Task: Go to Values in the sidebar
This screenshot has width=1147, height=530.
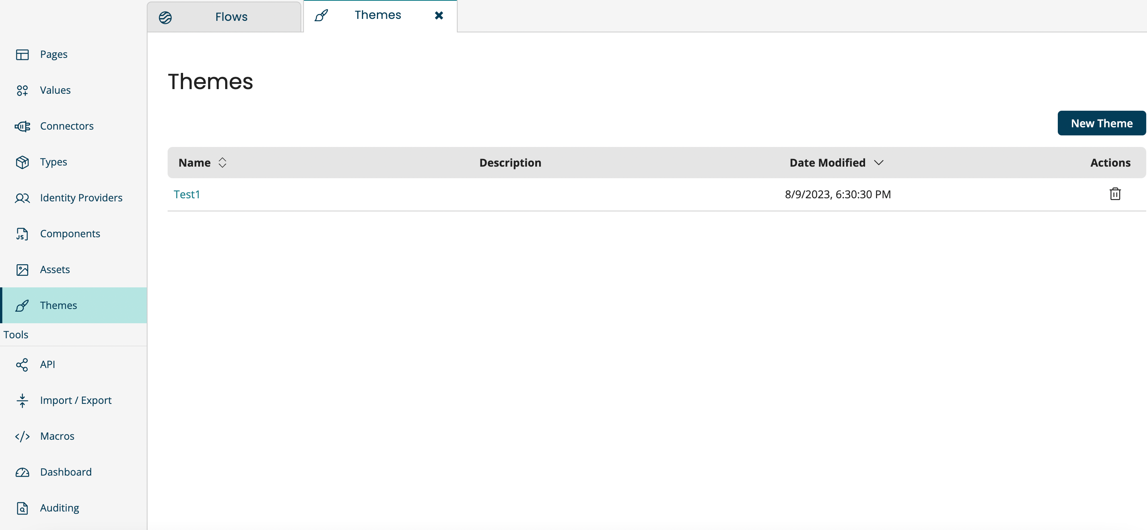Action: pos(55,90)
